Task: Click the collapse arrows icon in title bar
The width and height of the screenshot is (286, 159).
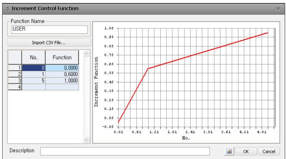Action: [x=8, y=9]
